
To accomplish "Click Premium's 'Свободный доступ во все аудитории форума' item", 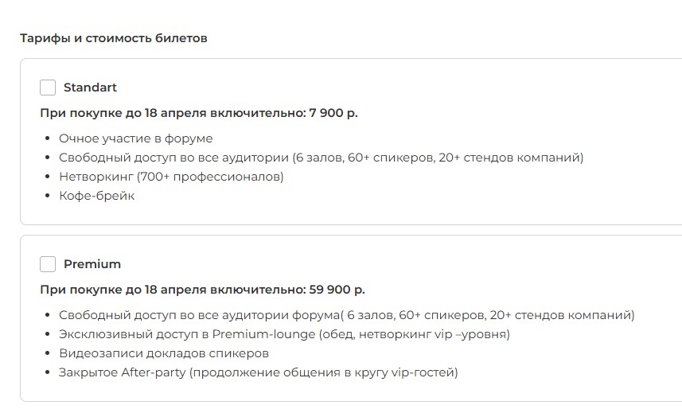I will click(346, 315).
